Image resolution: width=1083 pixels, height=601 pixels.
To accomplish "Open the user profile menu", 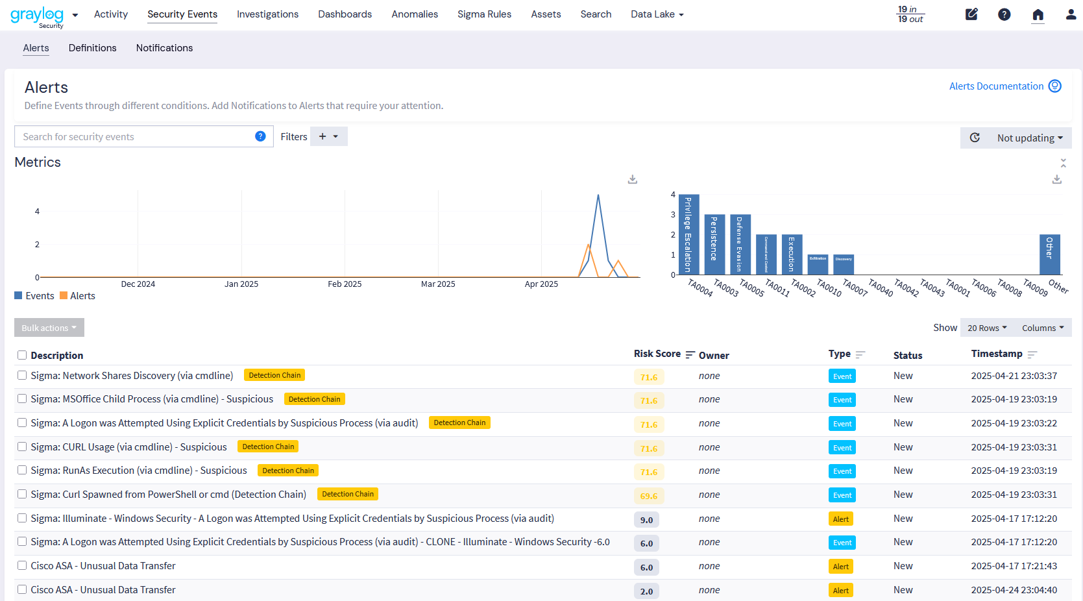I will [x=1071, y=14].
